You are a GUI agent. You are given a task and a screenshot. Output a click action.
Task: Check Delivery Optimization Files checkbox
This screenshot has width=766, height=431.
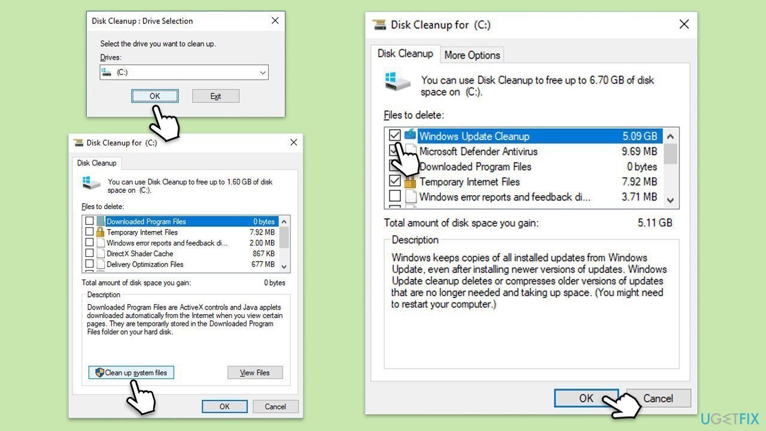pyautogui.click(x=89, y=265)
